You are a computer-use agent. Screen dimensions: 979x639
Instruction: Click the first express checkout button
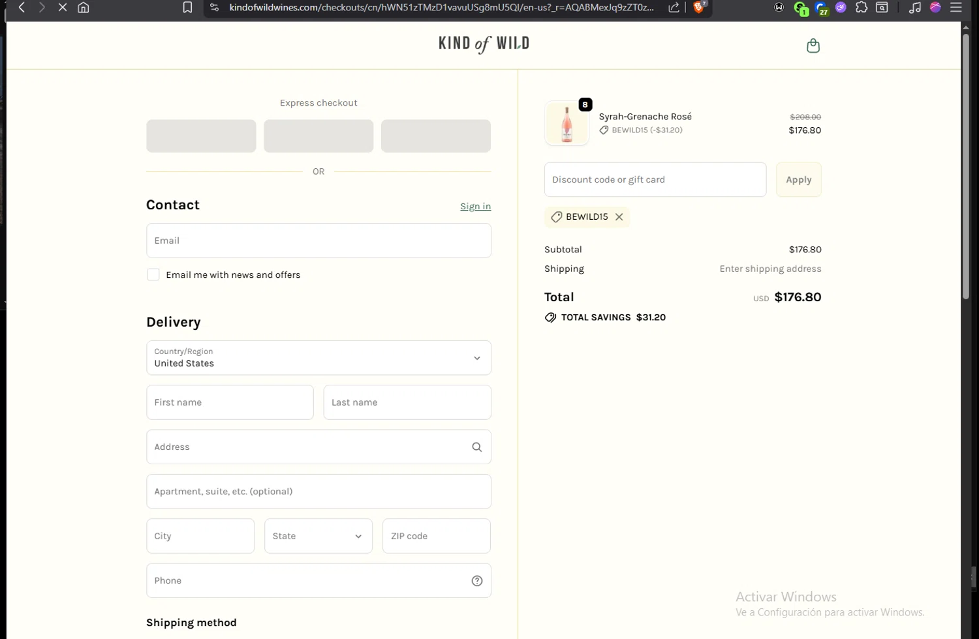[x=201, y=136]
